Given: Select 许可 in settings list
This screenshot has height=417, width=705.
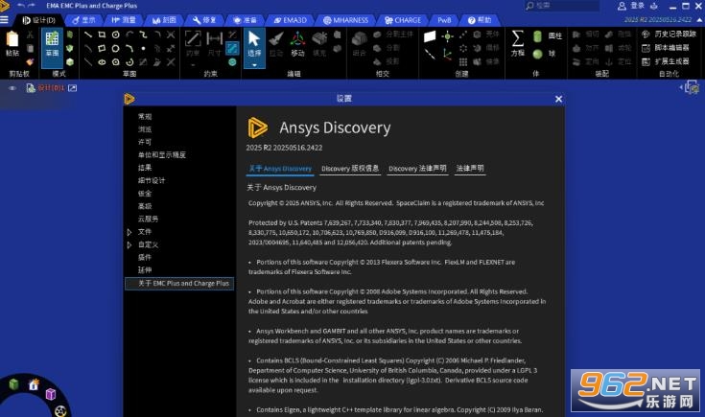Looking at the screenshot, I should [x=145, y=142].
